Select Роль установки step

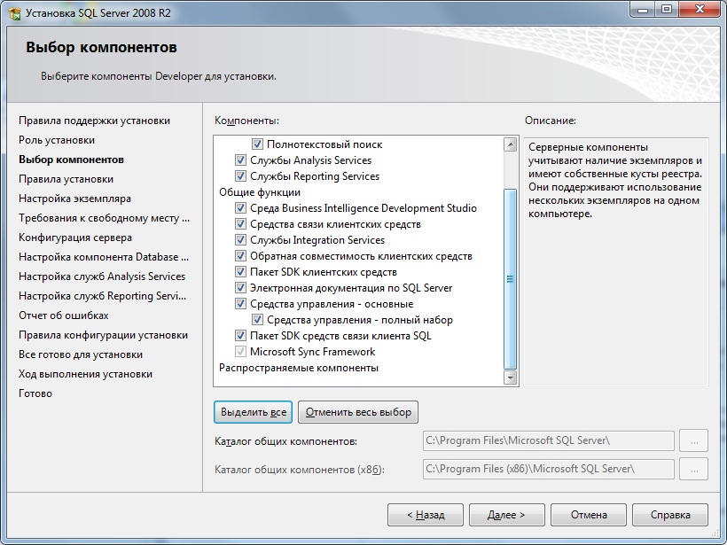tap(57, 140)
